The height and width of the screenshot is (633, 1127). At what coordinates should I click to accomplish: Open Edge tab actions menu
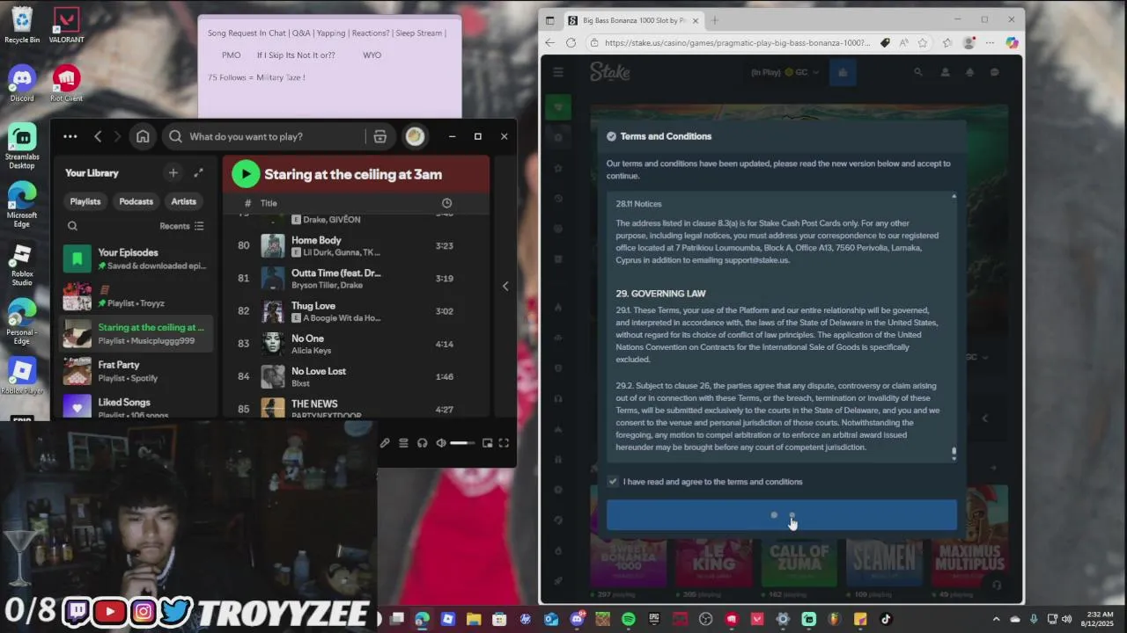tap(550, 20)
